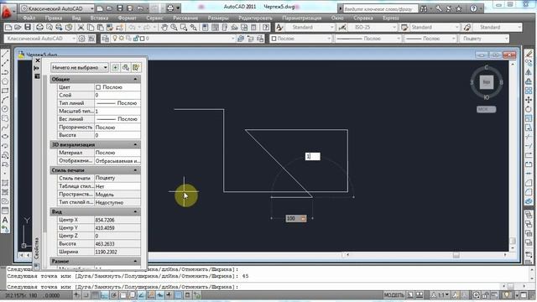Viewport: 537px width, 302px height.
Task: Select the Multiline Text A tool
Action: 5,220
